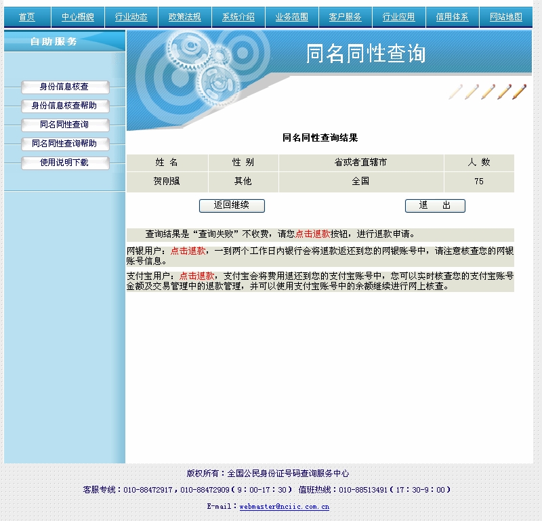Click the 姓 名 column header

(x=167, y=162)
